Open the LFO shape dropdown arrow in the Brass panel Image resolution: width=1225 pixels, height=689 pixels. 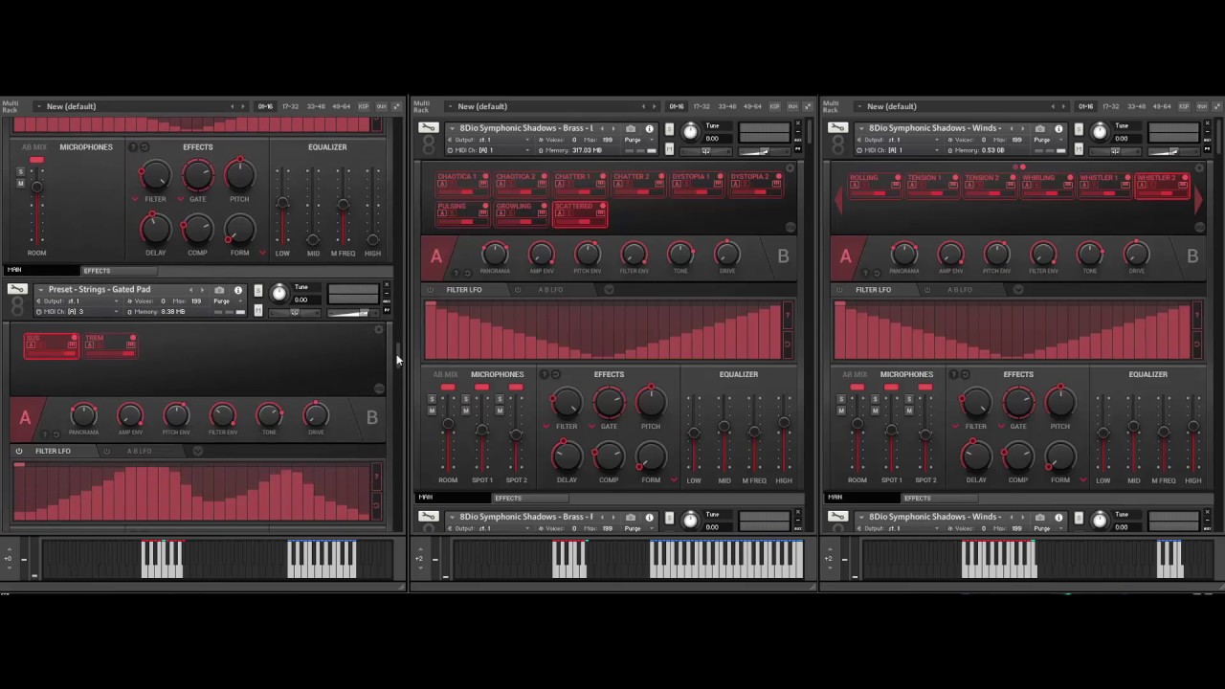click(609, 290)
